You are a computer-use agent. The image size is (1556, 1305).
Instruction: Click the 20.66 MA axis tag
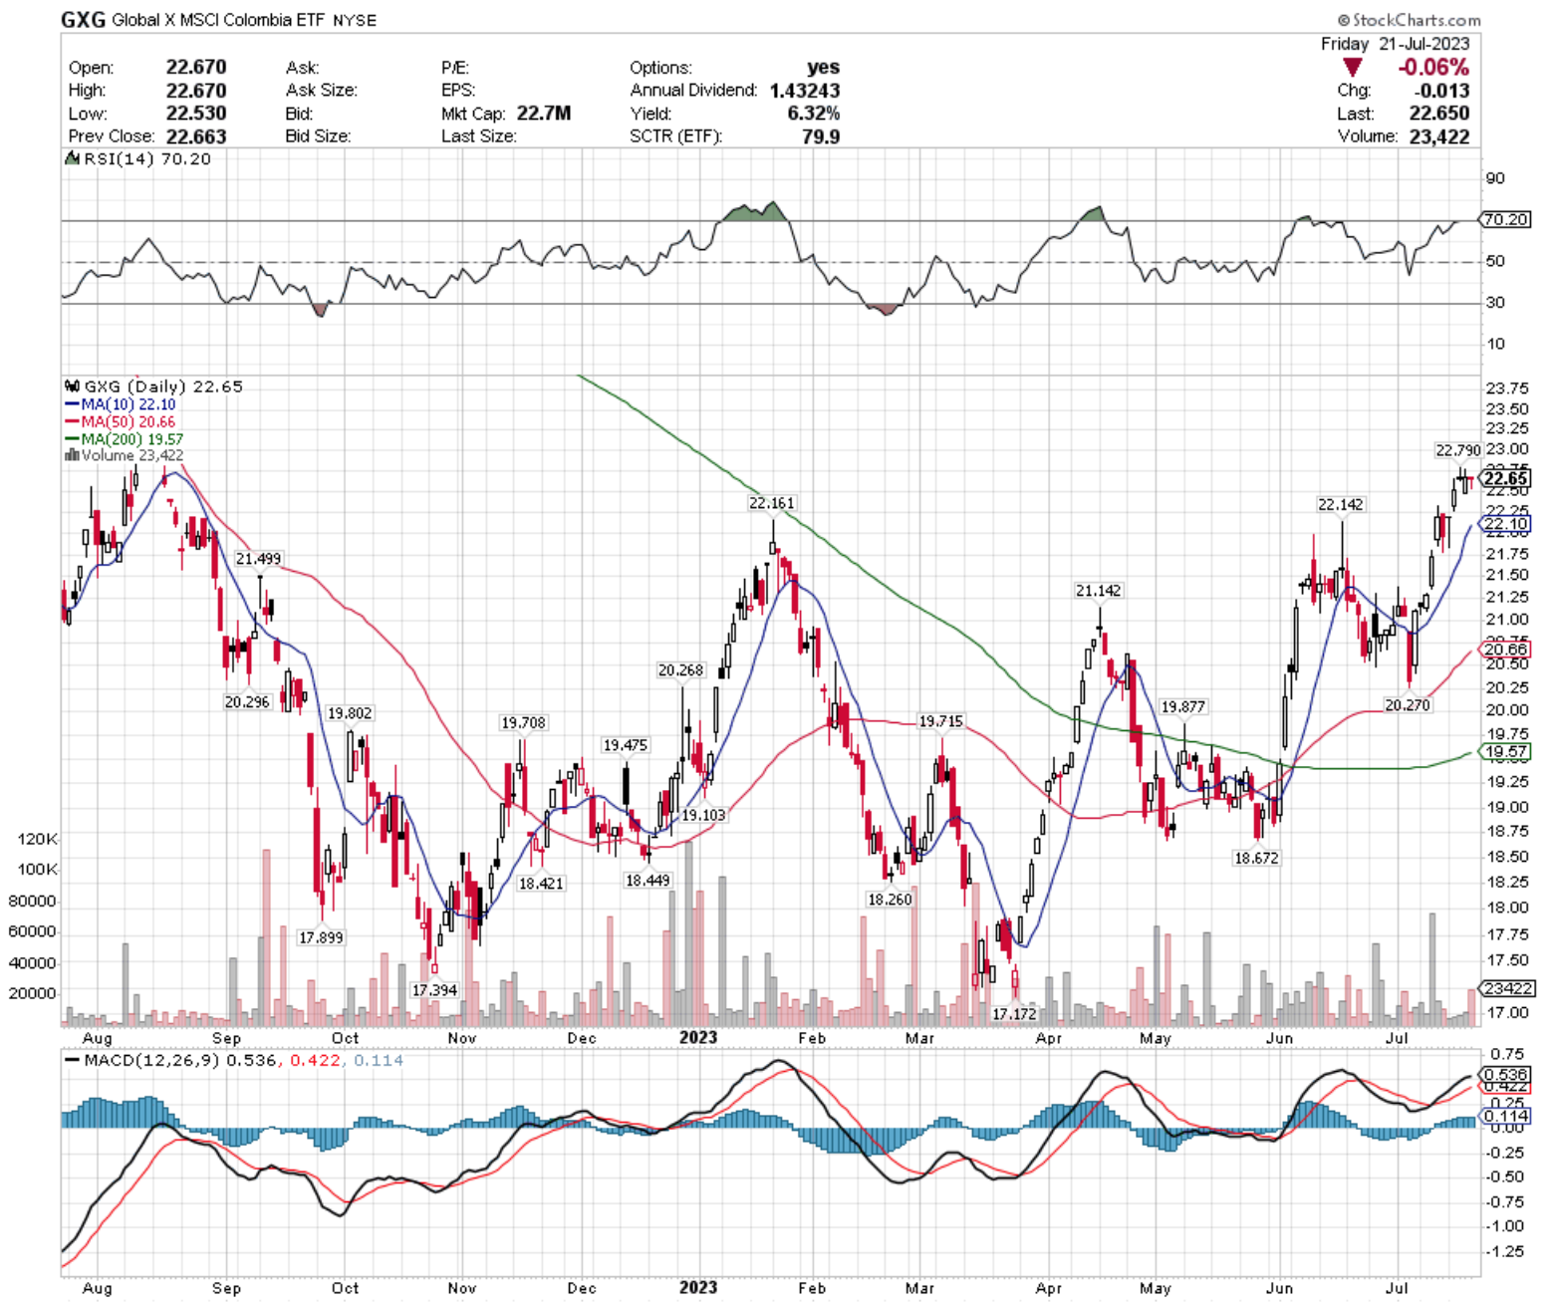click(x=1506, y=650)
